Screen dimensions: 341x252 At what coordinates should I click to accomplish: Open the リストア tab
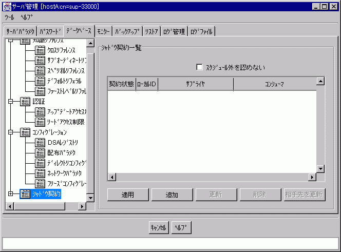(151, 32)
